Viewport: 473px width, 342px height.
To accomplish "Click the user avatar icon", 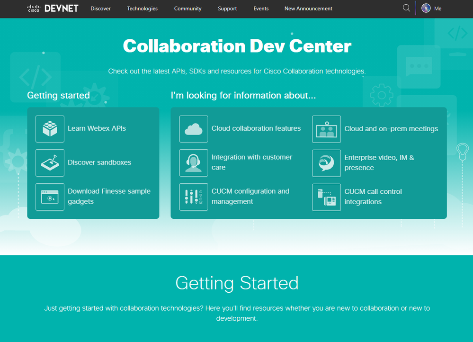I will pyautogui.click(x=426, y=9).
